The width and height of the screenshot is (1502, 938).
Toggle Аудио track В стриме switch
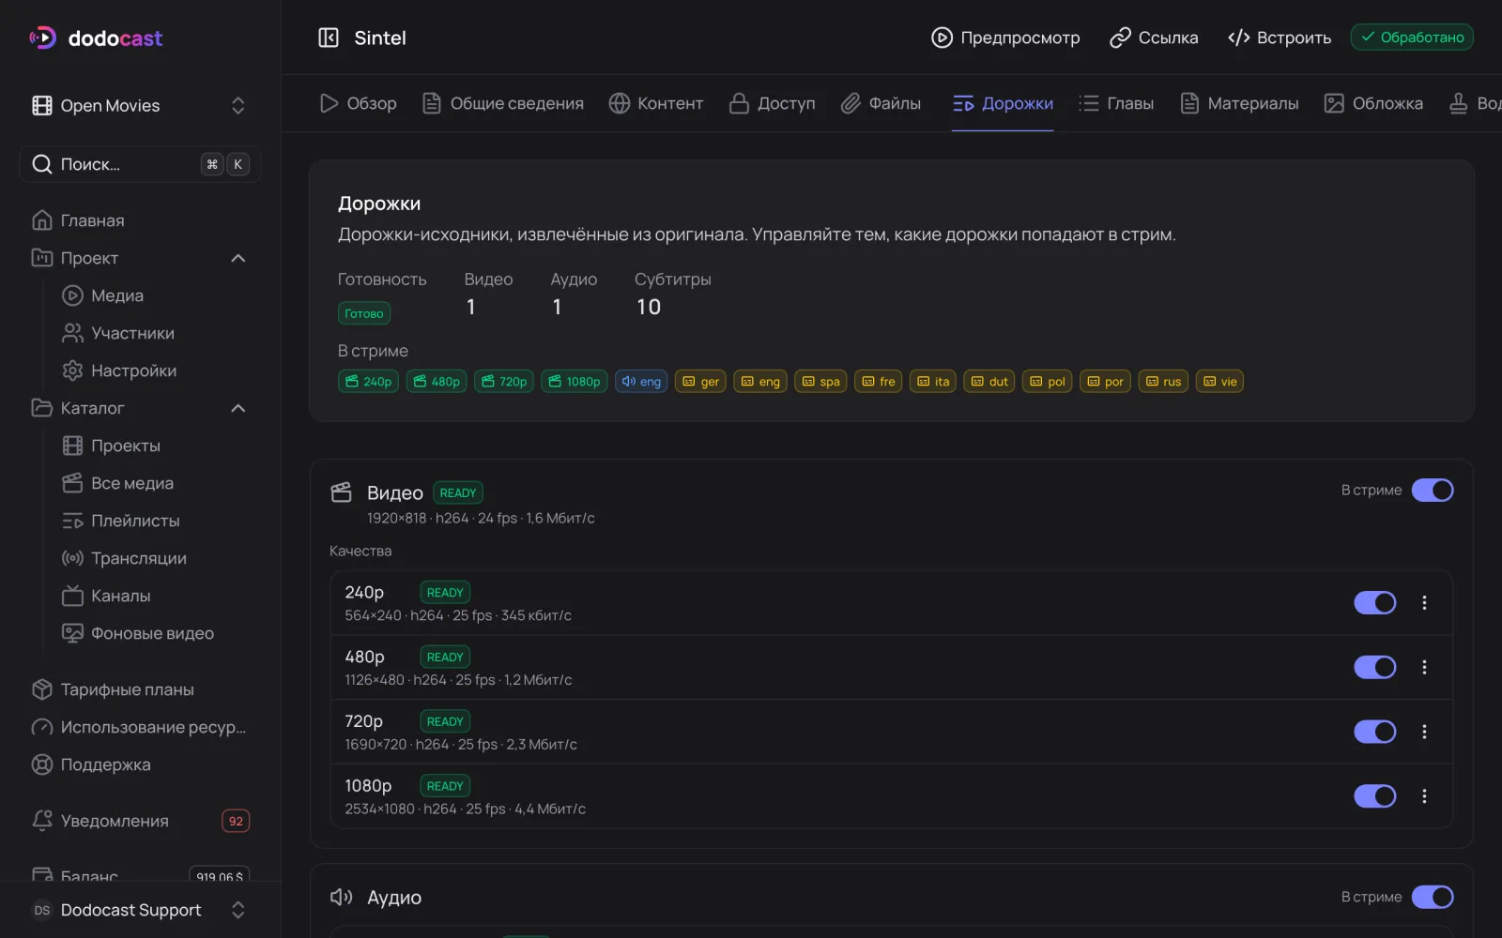(x=1433, y=898)
